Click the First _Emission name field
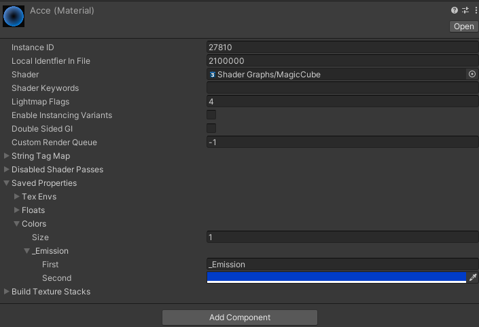Viewport: 479px width, 327px height. pyautogui.click(x=342, y=264)
